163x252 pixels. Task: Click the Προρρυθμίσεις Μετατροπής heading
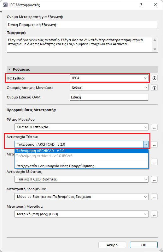32,110
